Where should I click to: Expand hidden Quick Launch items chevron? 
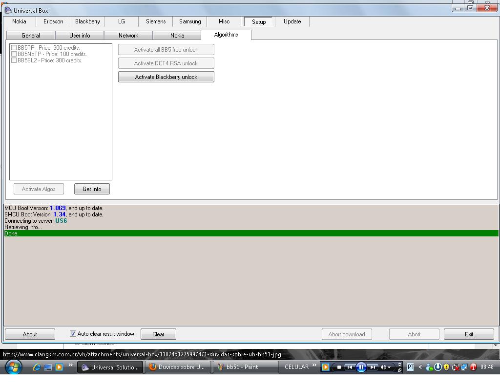coord(71,365)
